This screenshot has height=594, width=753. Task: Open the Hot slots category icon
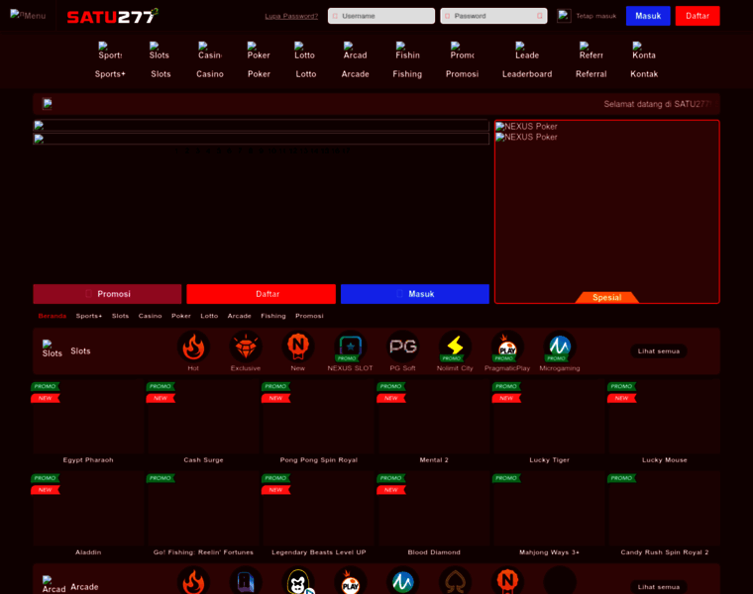point(193,346)
